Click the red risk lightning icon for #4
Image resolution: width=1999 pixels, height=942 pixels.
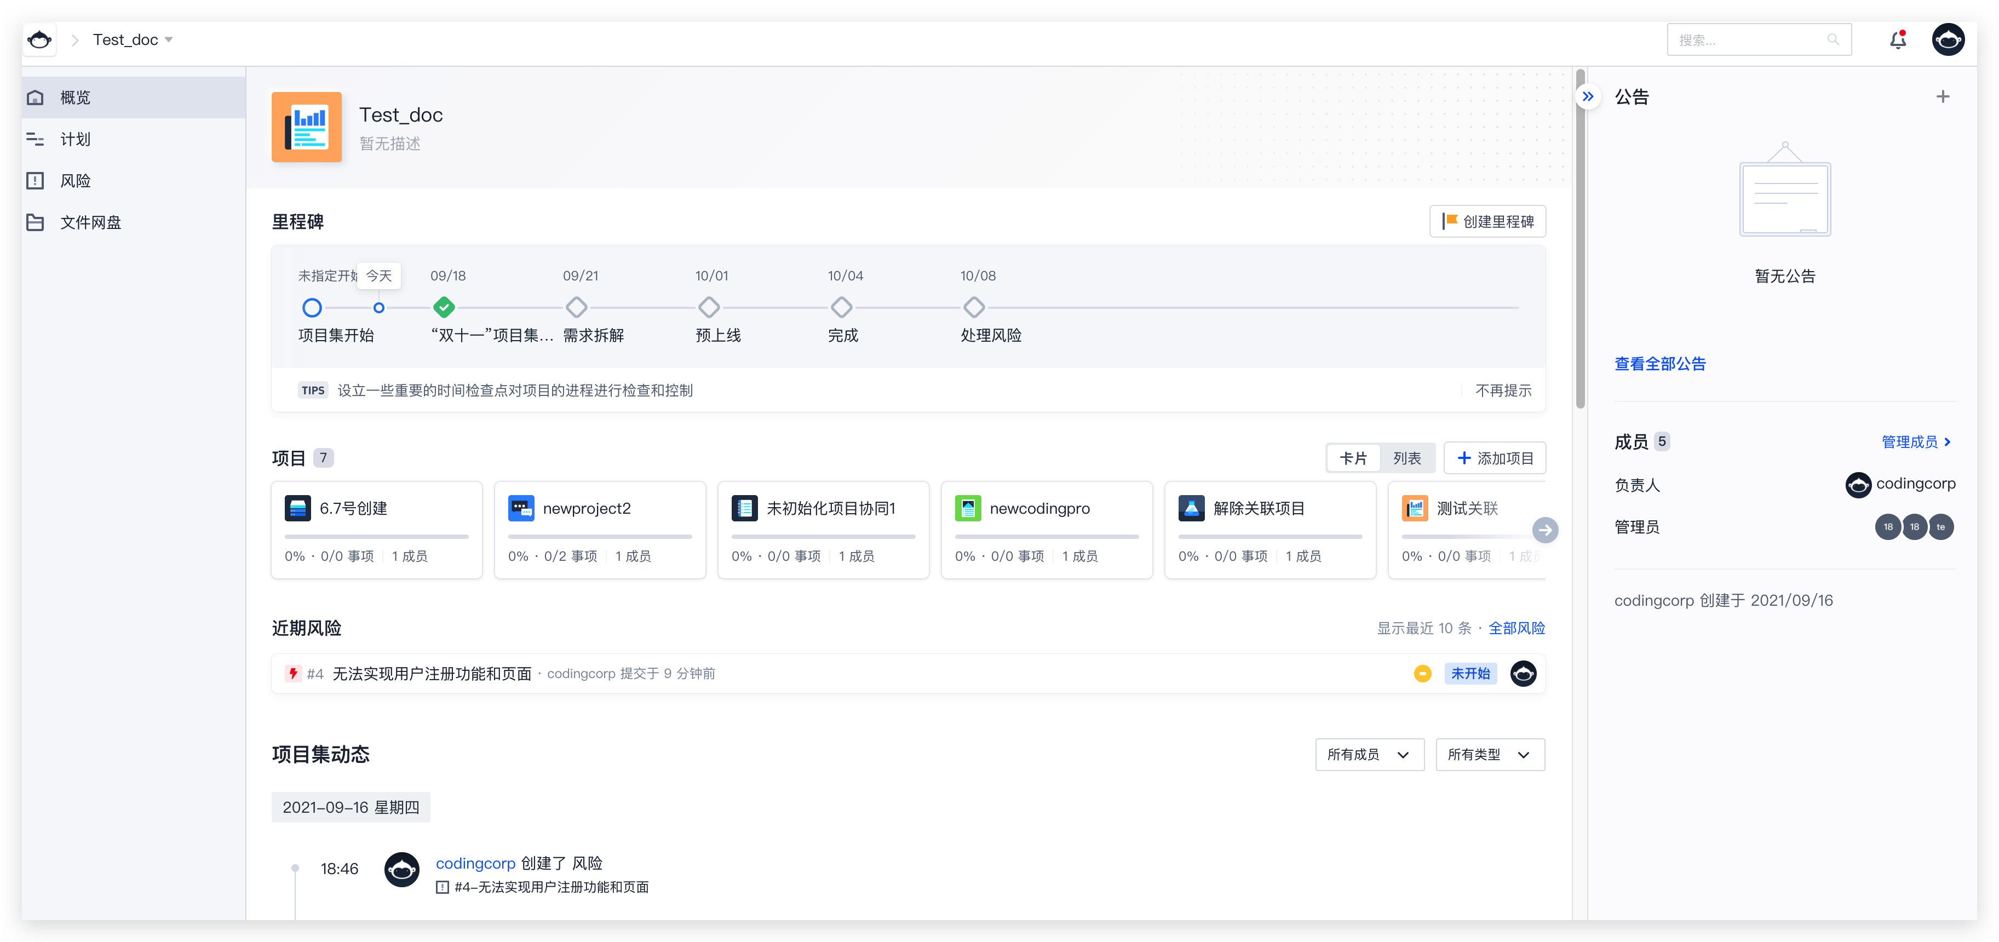[292, 674]
